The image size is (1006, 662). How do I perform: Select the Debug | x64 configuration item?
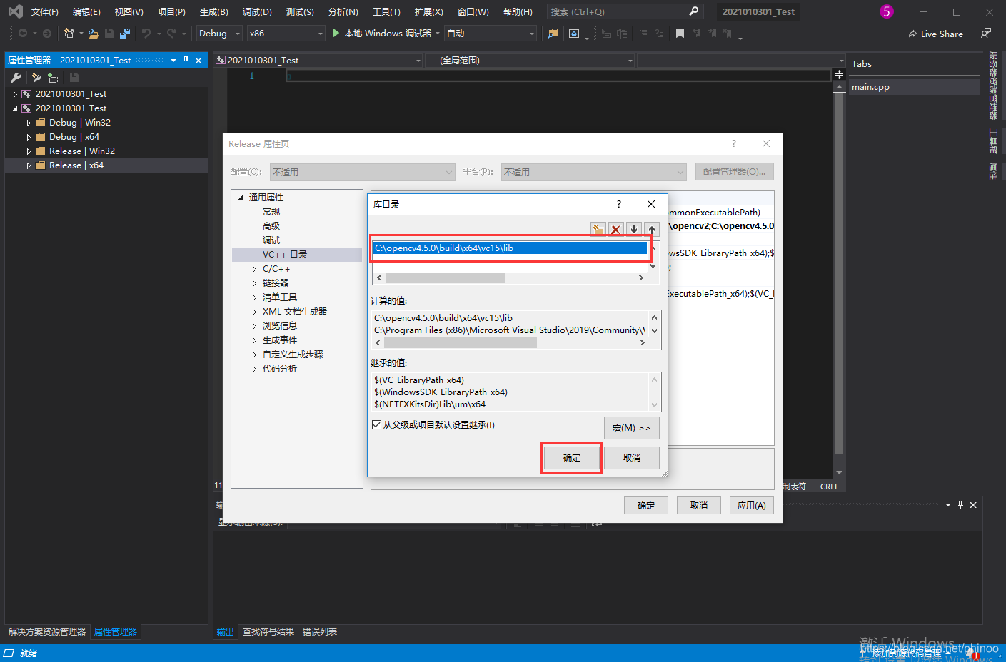(x=74, y=137)
